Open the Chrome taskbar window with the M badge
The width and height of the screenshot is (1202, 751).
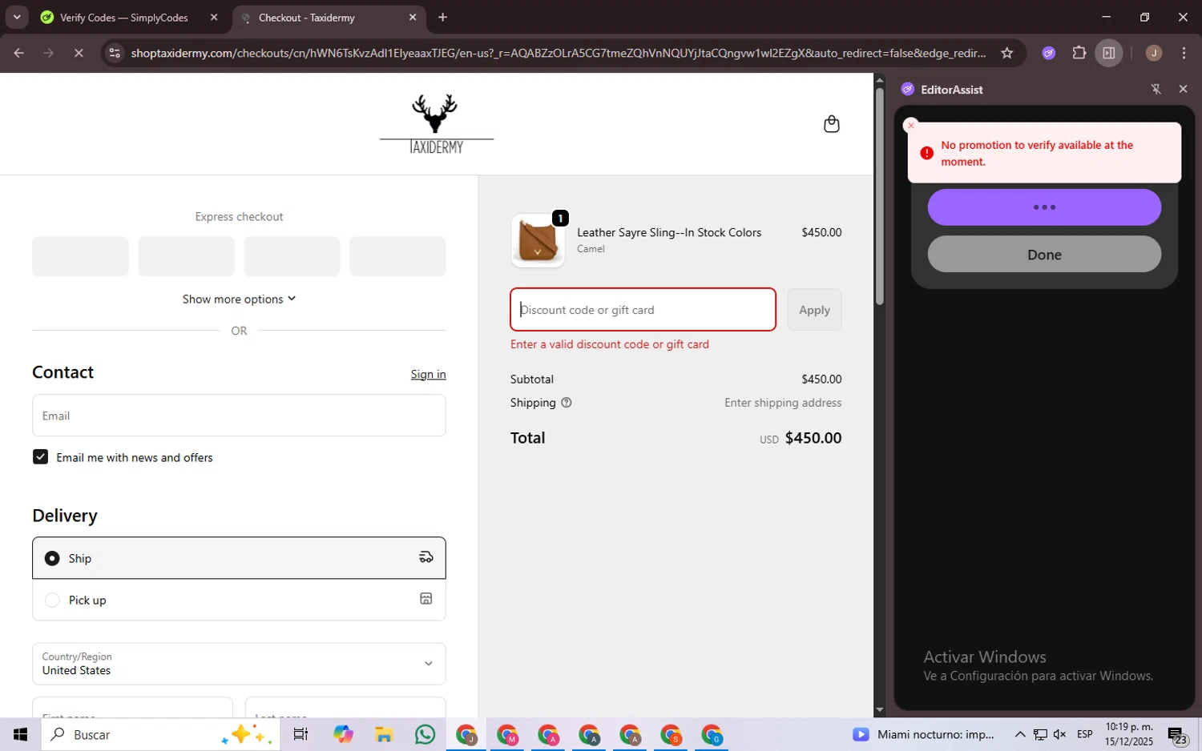tap(506, 734)
